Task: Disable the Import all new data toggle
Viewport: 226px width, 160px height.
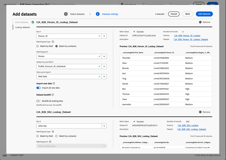Action: tap(39, 88)
